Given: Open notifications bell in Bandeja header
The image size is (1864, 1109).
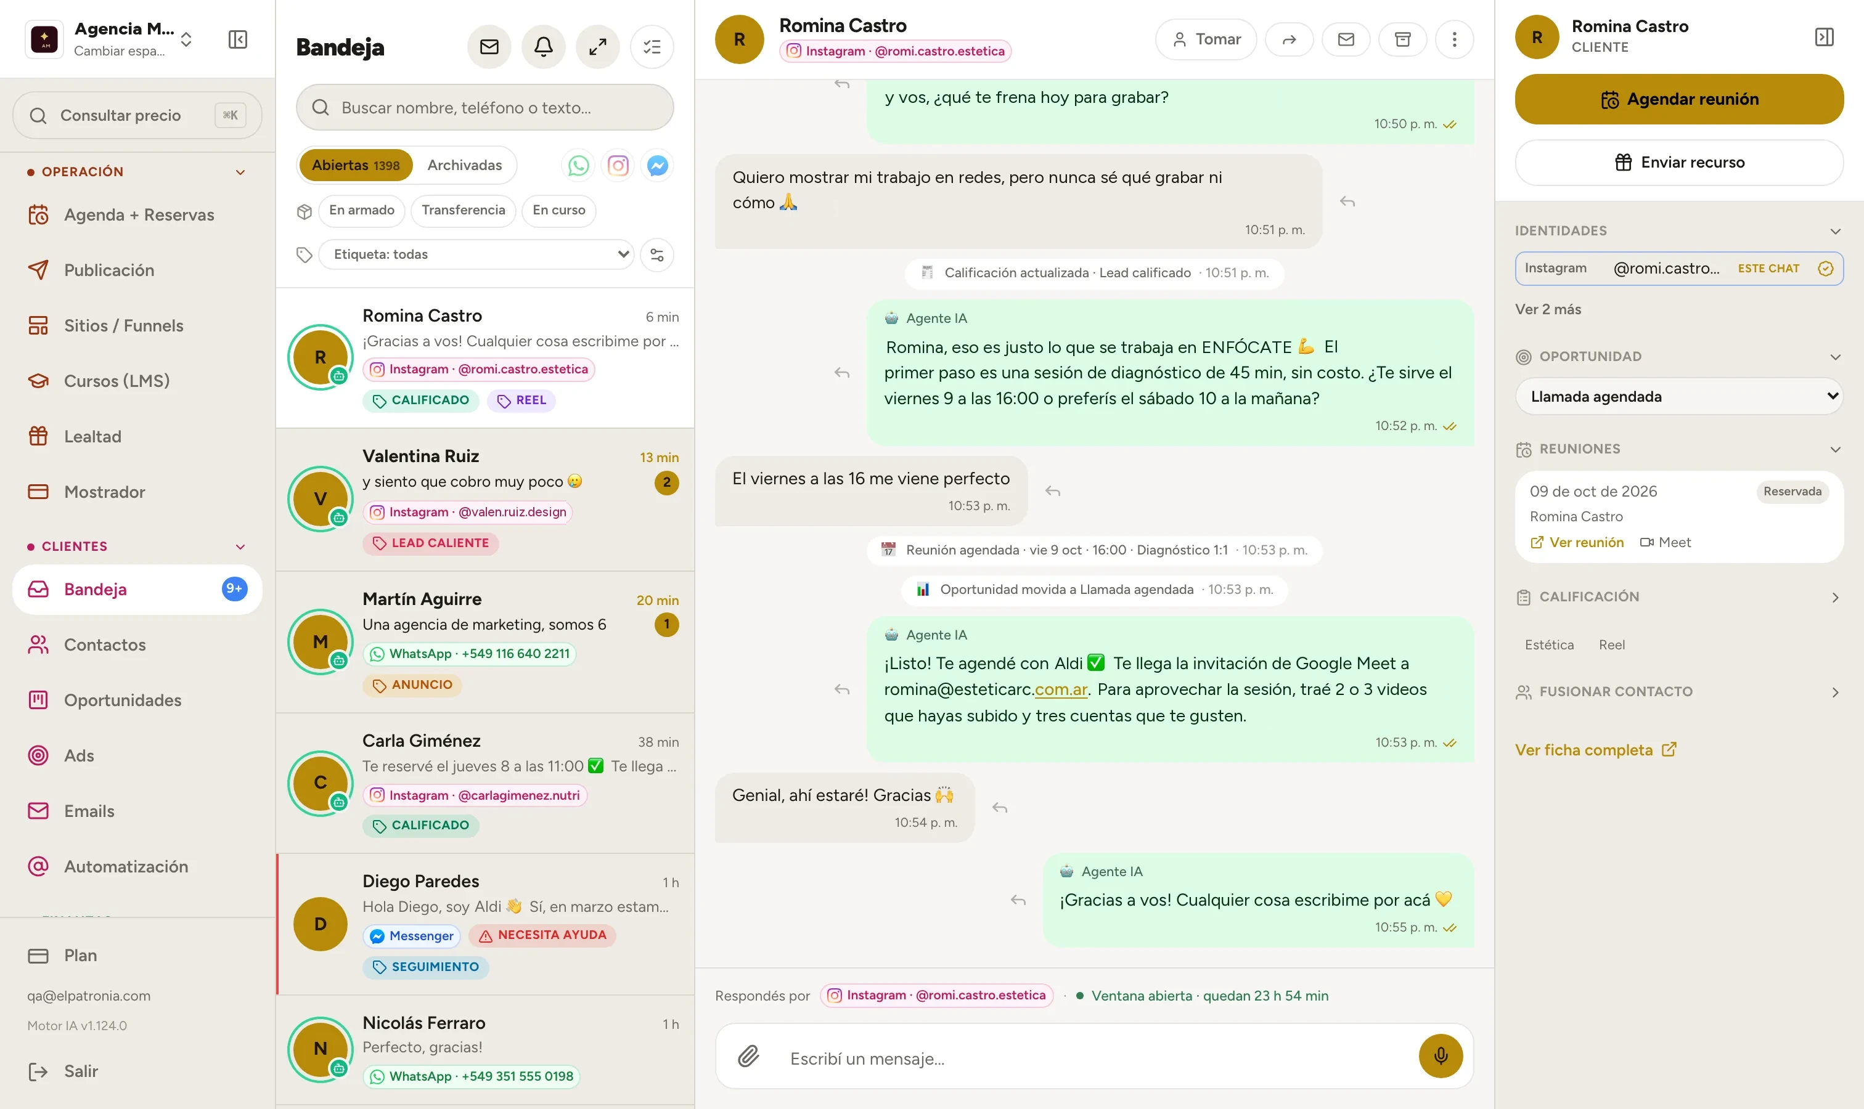Looking at the screenshot, I should (544, 47).
